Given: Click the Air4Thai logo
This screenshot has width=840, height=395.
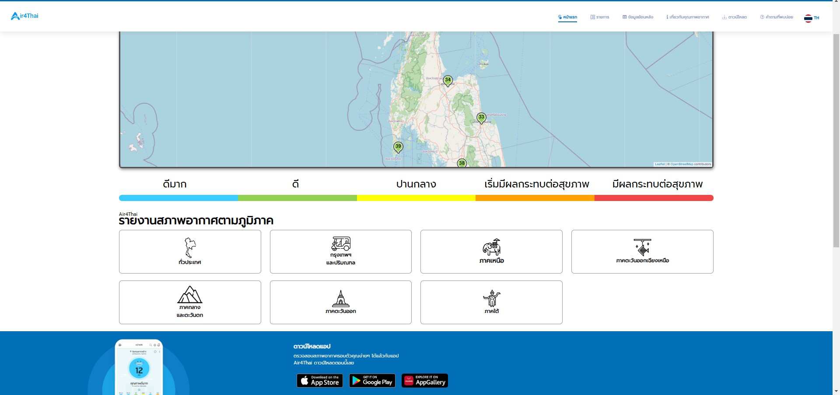Looking at the screenshot, I should pos(24,16).
